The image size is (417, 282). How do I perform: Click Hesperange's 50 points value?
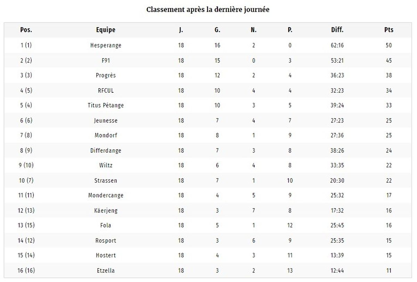tap(389, 45)
